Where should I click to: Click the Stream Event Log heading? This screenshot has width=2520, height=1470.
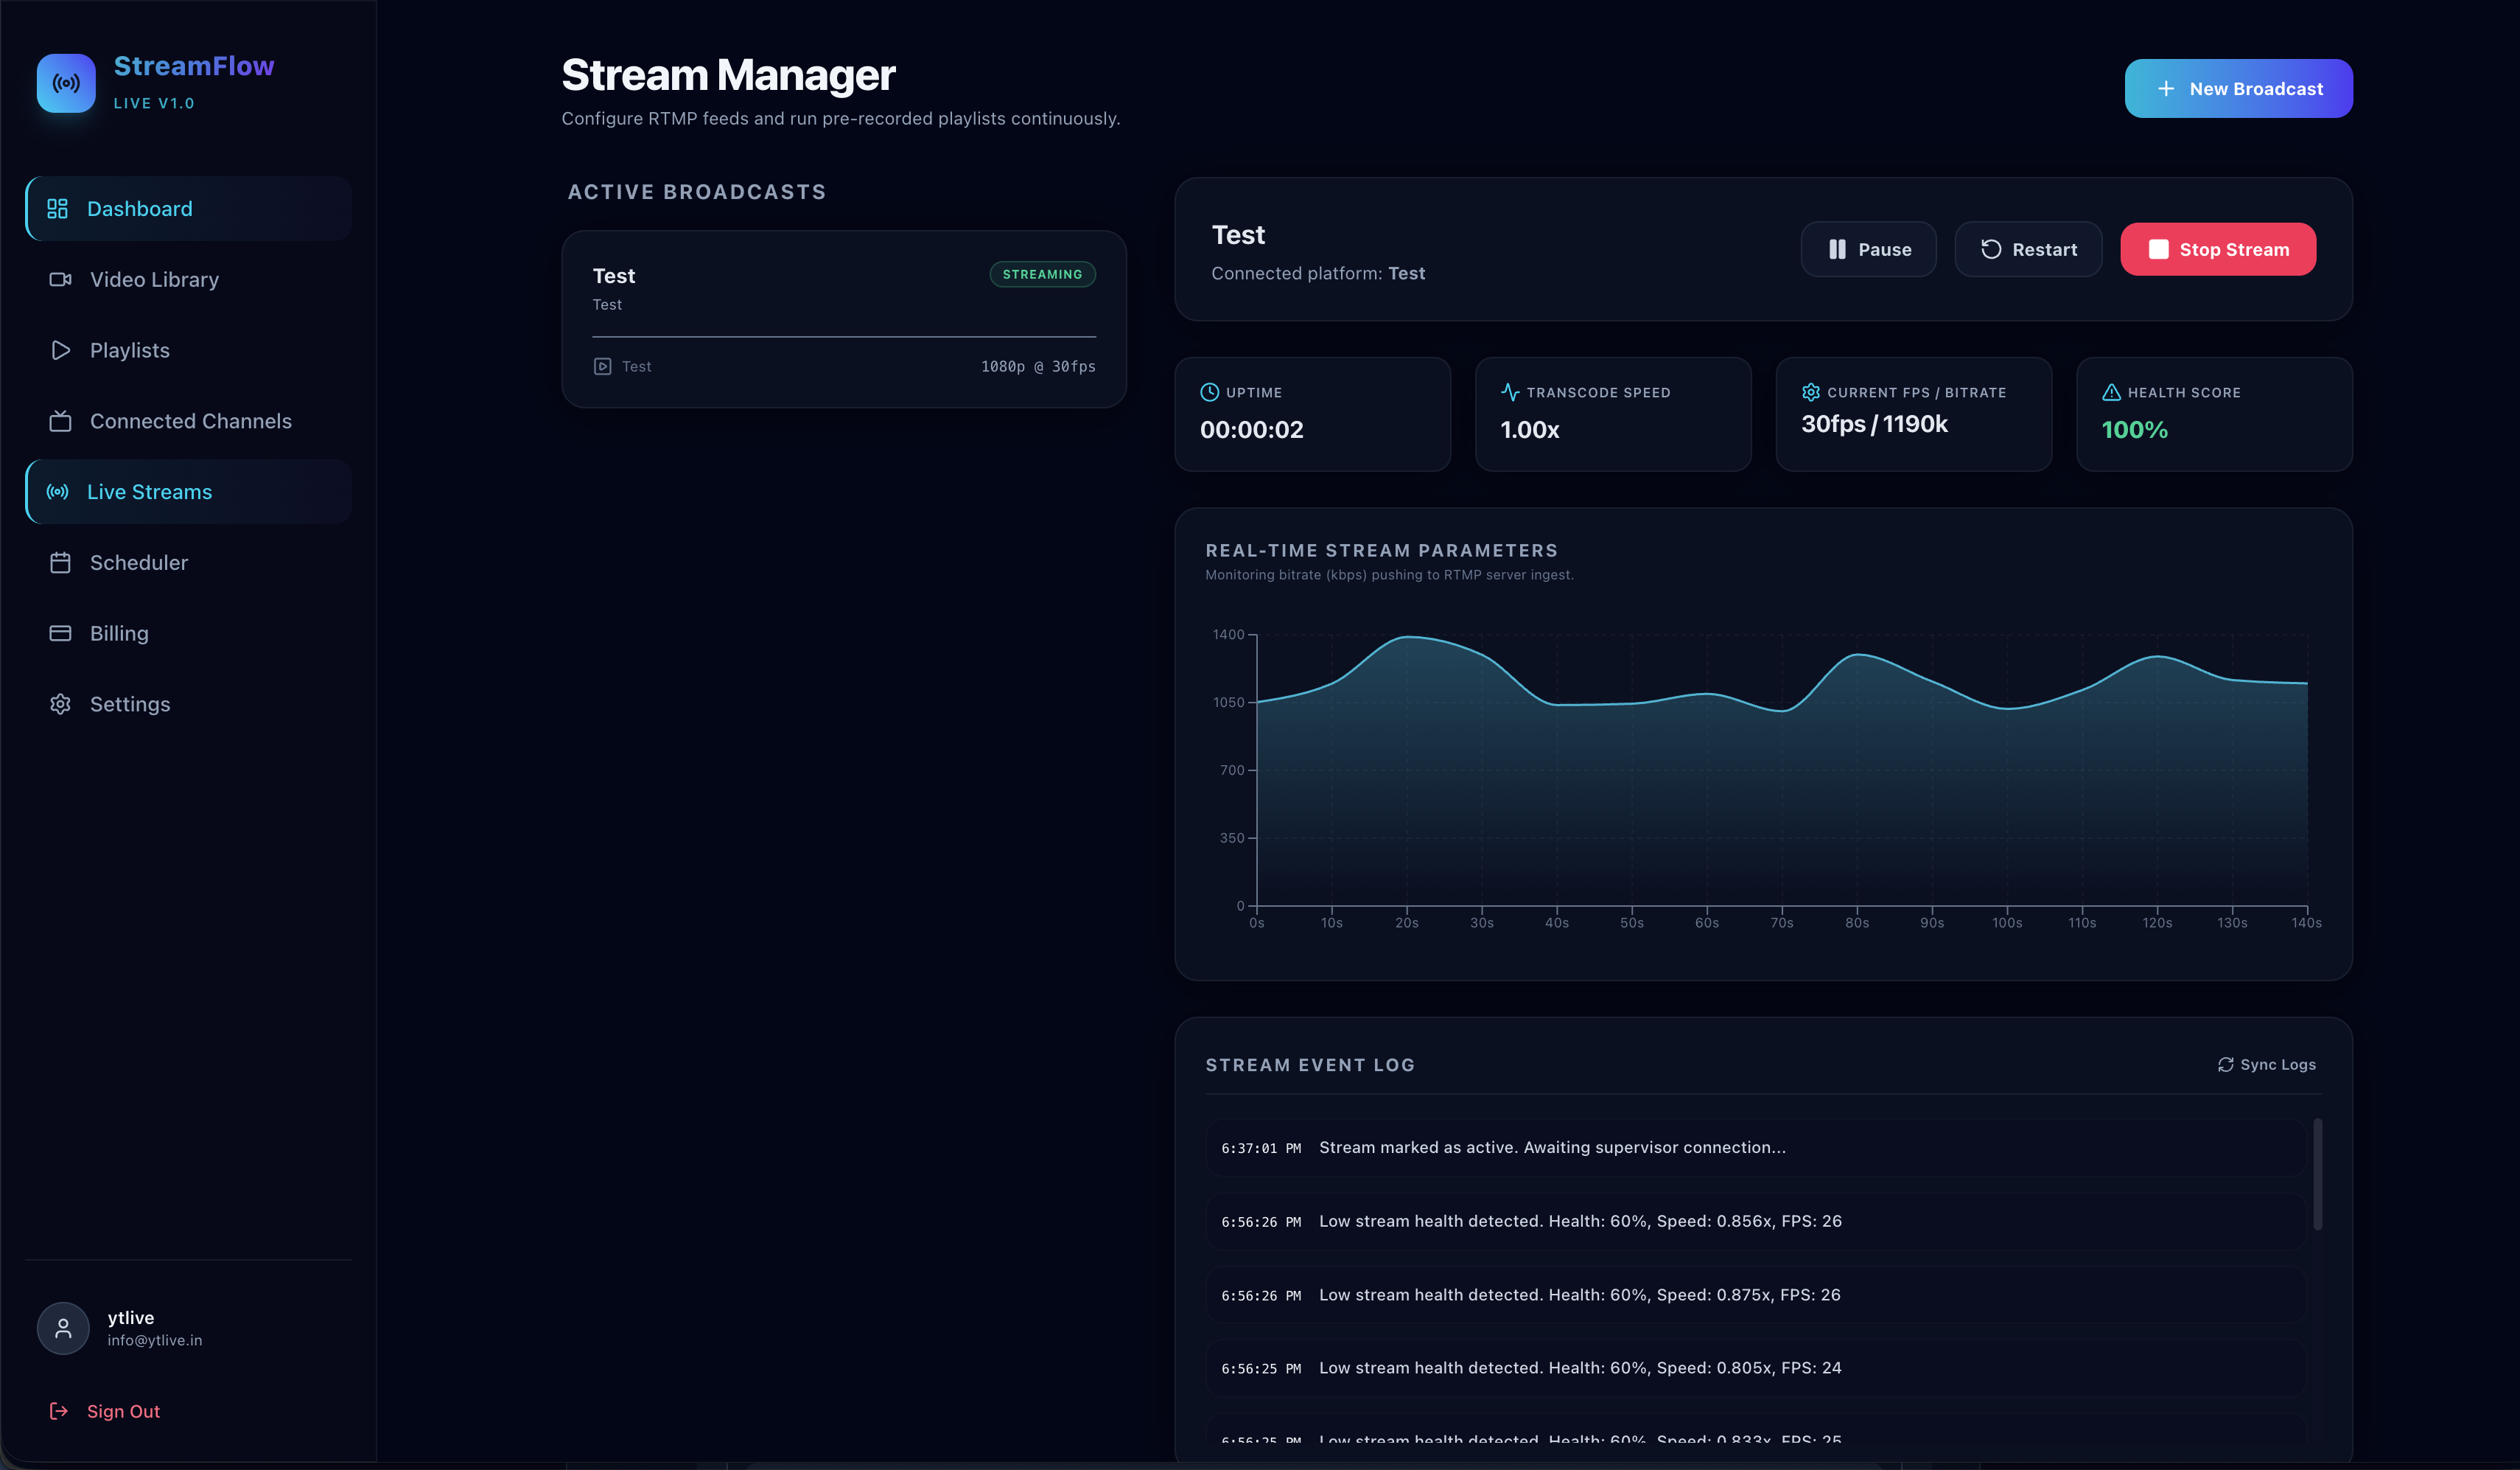click(1310, 1065)
